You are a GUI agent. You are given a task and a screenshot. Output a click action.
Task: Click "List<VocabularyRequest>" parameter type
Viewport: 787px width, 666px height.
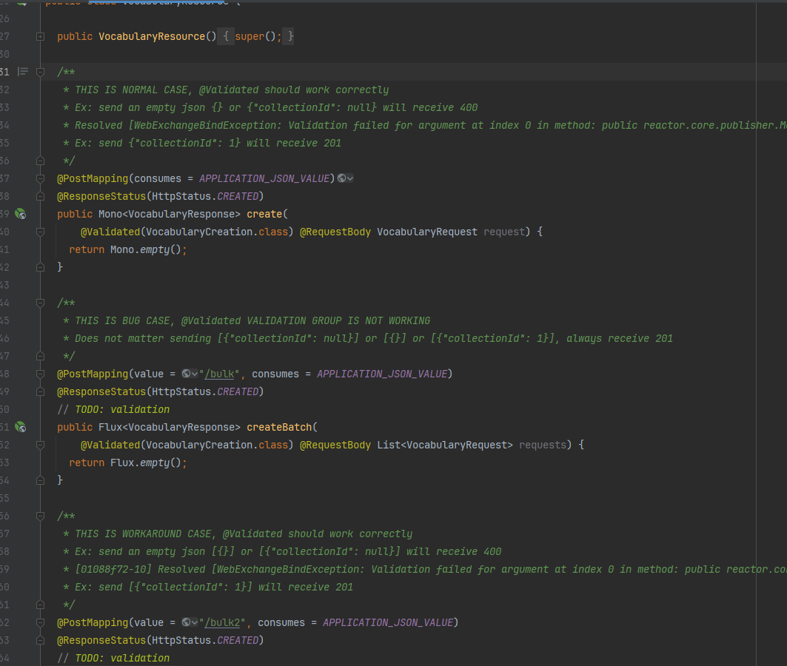(x=445, y=445)
